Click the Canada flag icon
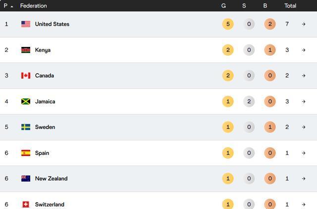This screenshot has height=209, width=317. point(26,76)
